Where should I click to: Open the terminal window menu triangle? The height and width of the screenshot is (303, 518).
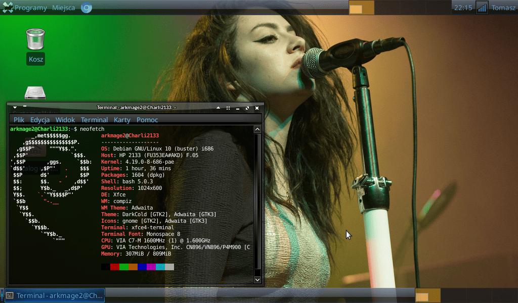(x=15, y=108)
